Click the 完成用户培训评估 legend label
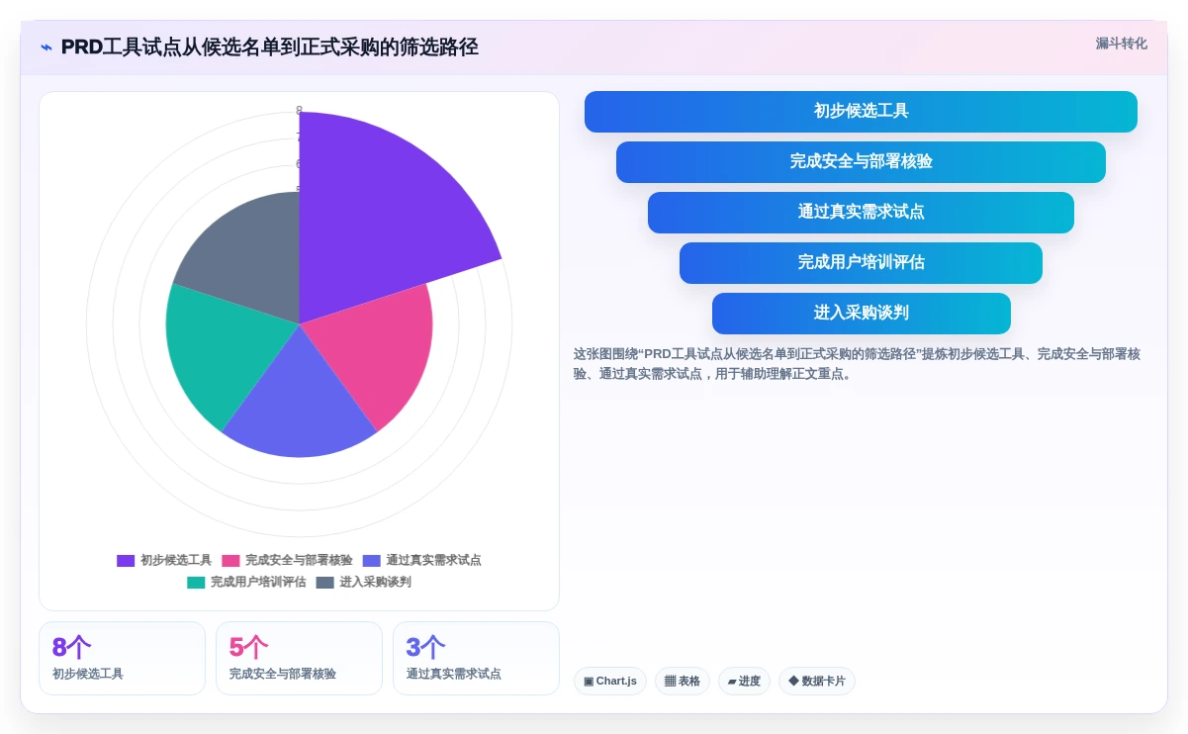The width and height of the screenshot is (1188, 734). [x=258, y=583]
